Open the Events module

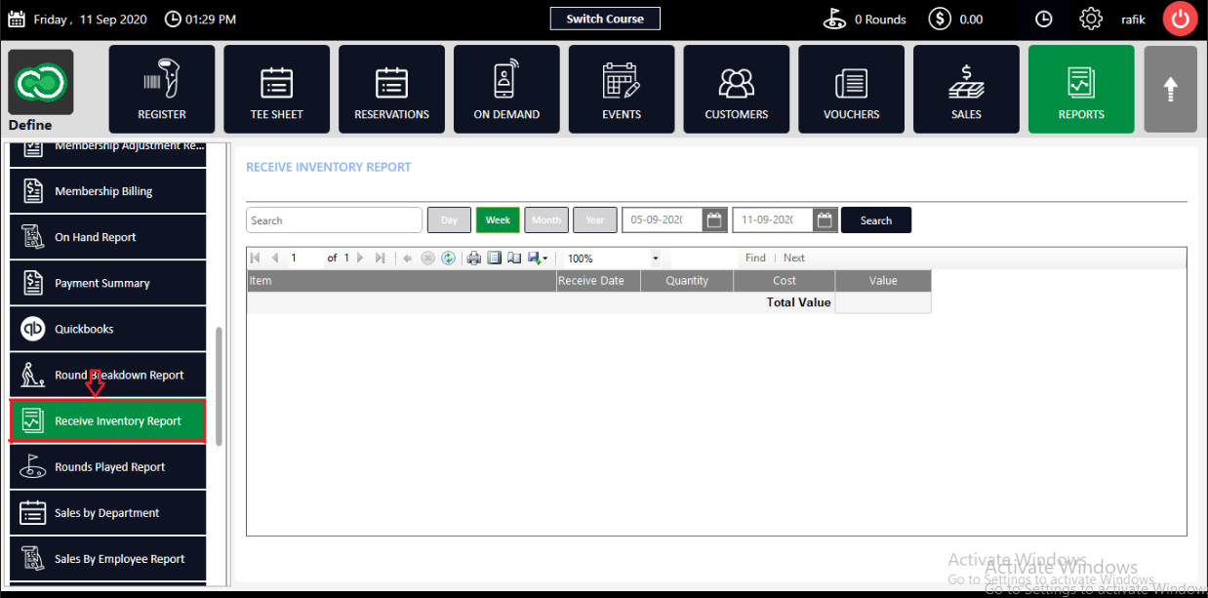[622, 89]
